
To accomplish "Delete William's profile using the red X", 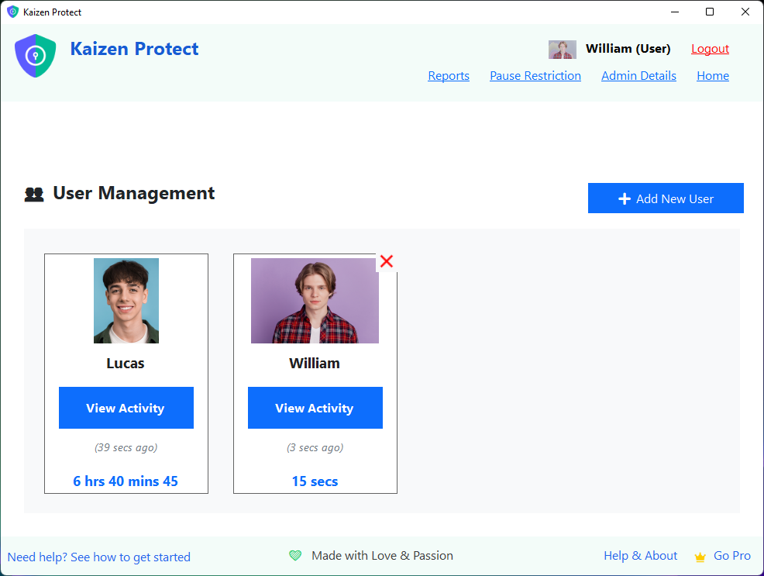I will (x=387, y=262).
